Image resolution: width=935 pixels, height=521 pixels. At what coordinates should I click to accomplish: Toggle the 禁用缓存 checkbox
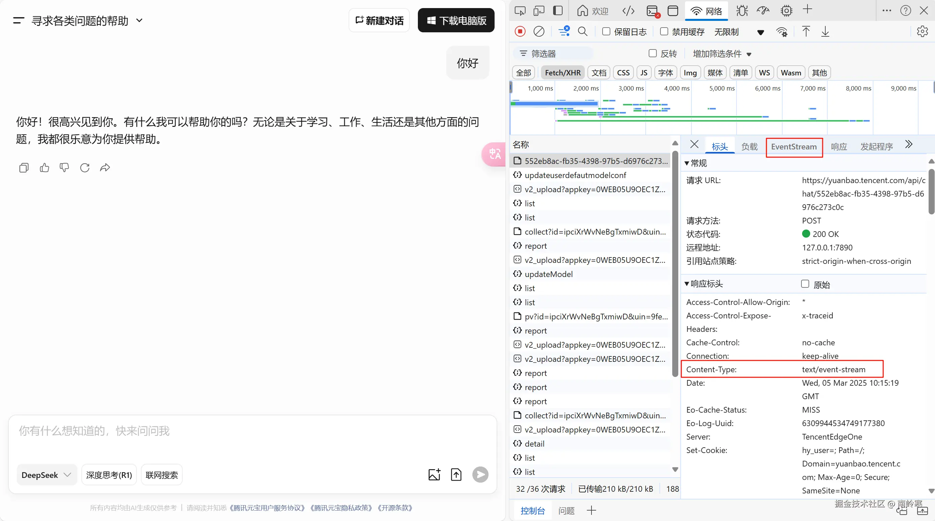tap(664, 32)
